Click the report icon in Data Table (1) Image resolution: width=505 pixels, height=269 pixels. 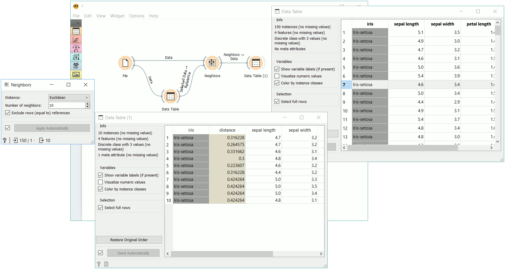(106, 264)
